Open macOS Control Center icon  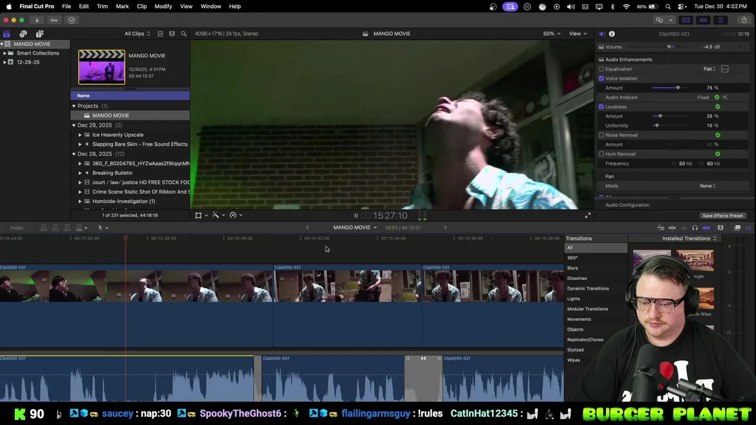[x=683, y=6]
